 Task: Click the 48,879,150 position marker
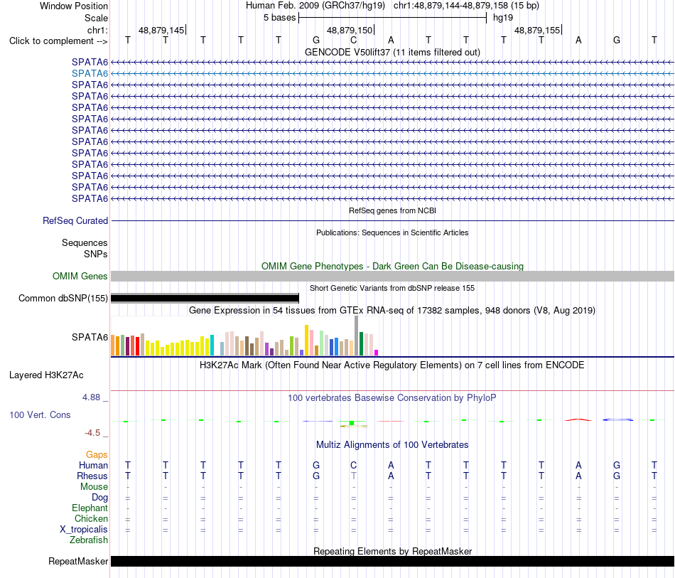coord(350,30)
